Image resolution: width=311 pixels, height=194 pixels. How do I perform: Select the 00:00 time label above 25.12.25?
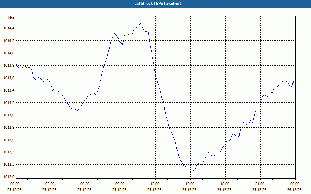click(x=15, y=184)
